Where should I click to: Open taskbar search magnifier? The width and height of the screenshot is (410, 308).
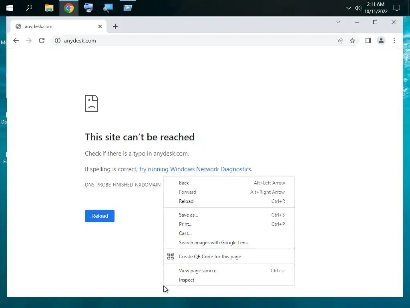point(29,8)
